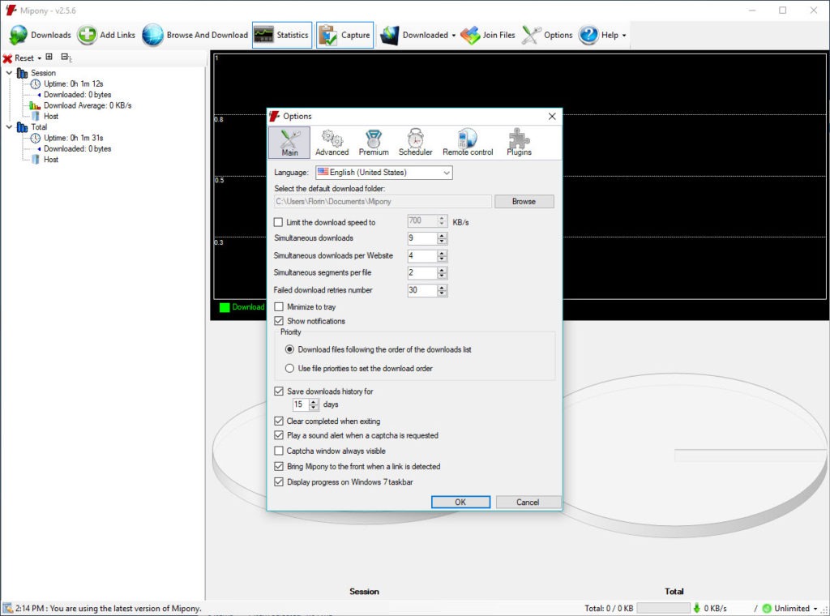Open the Reset dropdown arrow
The height and width of the screenshot is (616, 830).
pos(39,58)
